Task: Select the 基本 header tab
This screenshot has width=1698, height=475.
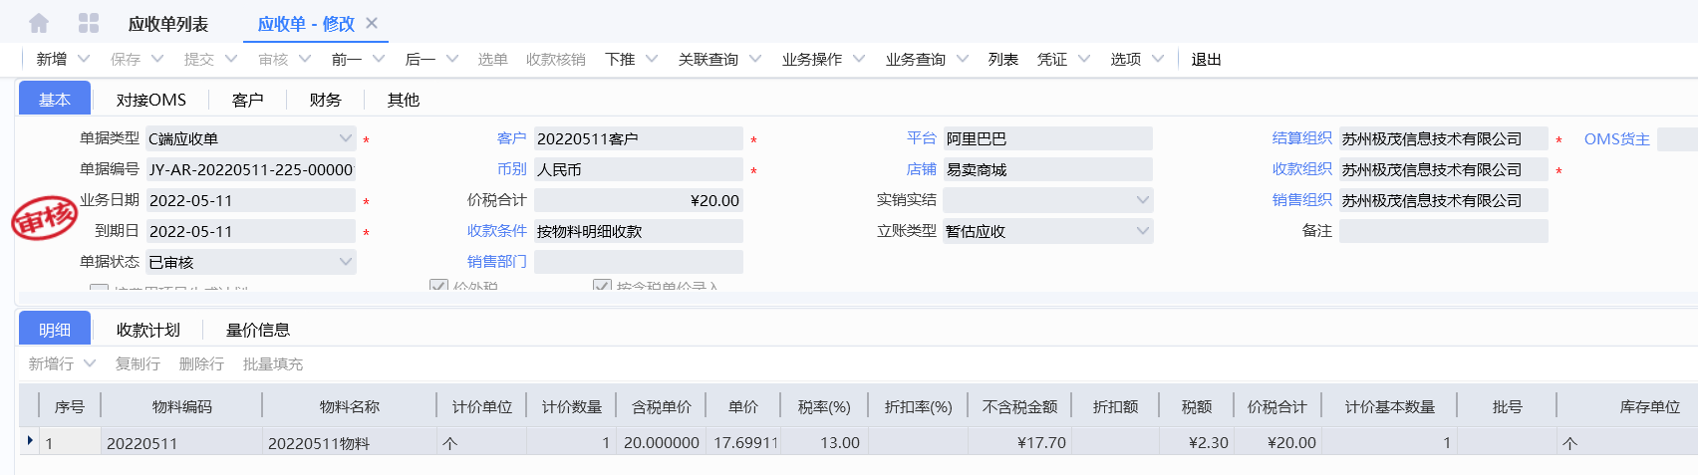Action: [55, 100]
